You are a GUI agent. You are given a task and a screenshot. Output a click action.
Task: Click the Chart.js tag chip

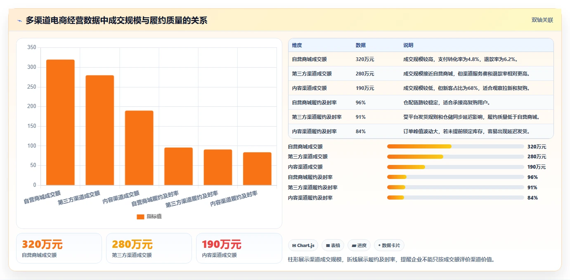303,245
